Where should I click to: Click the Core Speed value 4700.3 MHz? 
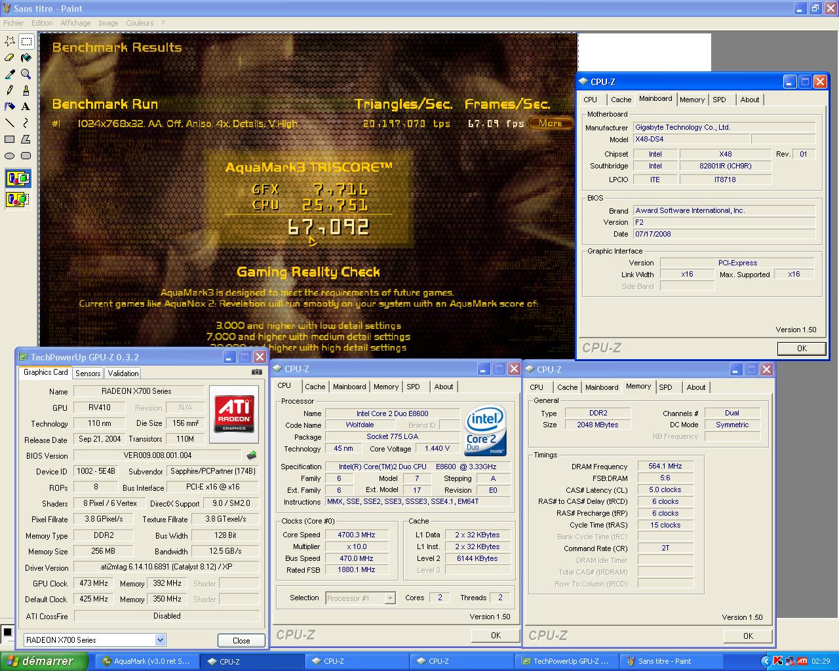click(356, 535)
